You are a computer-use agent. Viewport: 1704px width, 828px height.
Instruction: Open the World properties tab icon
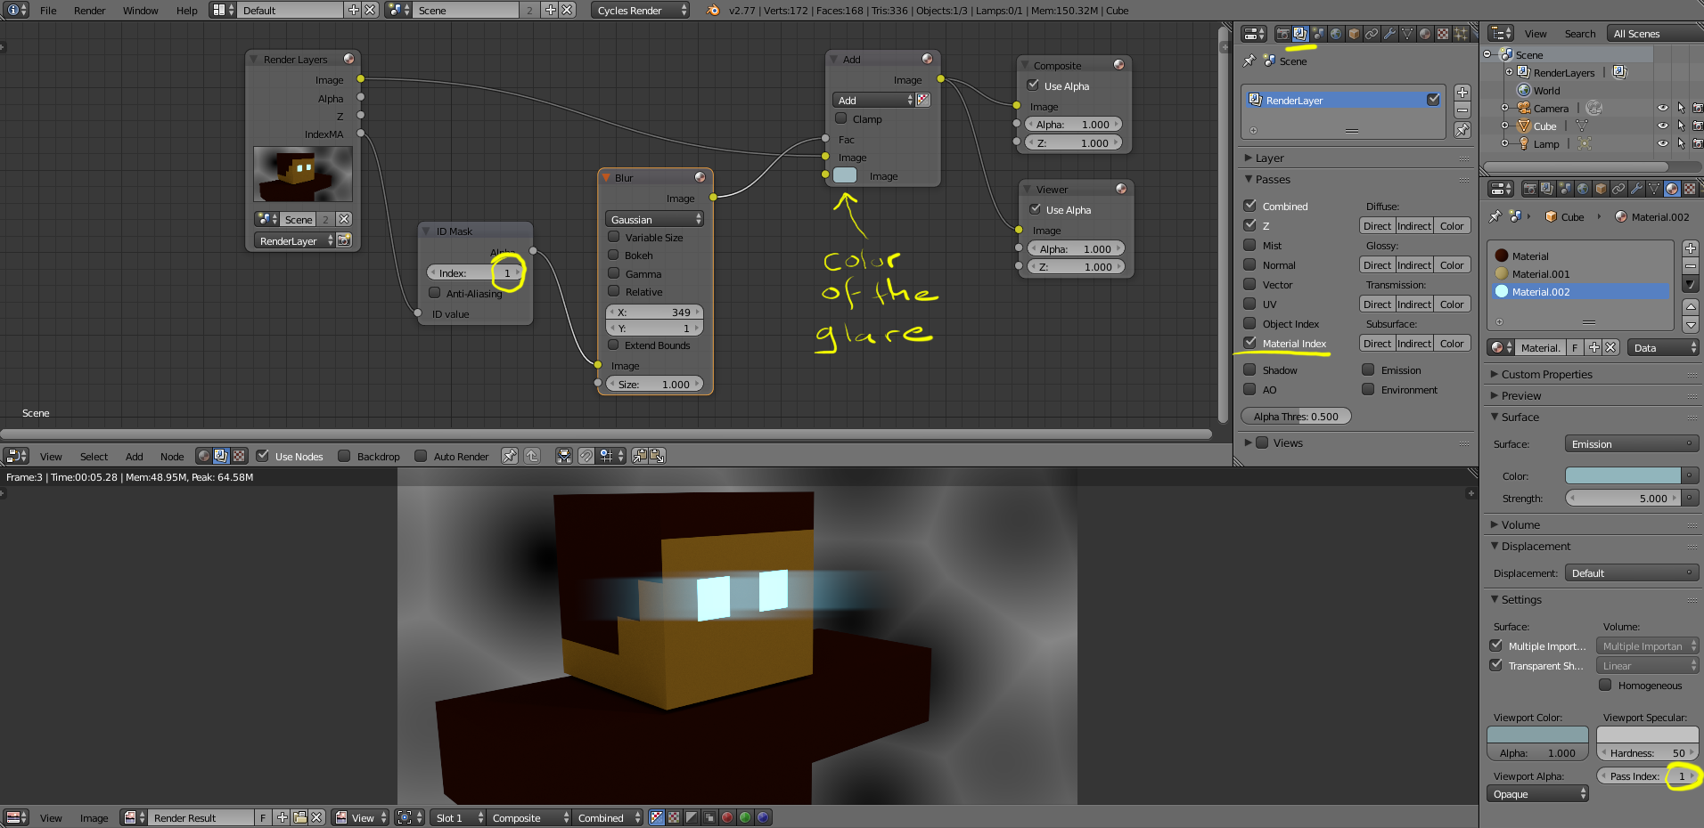(x=1336, y=34)
